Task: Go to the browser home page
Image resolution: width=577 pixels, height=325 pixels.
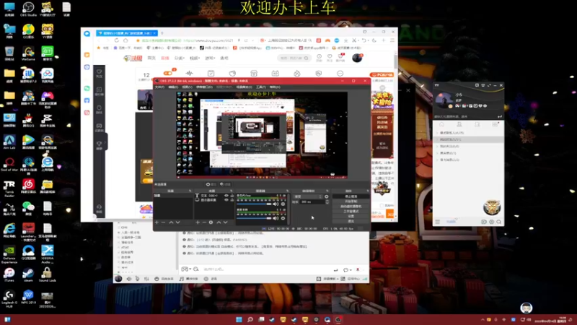Action: point(125,40)
